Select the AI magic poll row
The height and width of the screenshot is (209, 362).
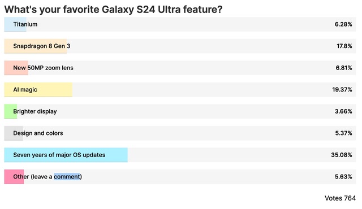180,90
